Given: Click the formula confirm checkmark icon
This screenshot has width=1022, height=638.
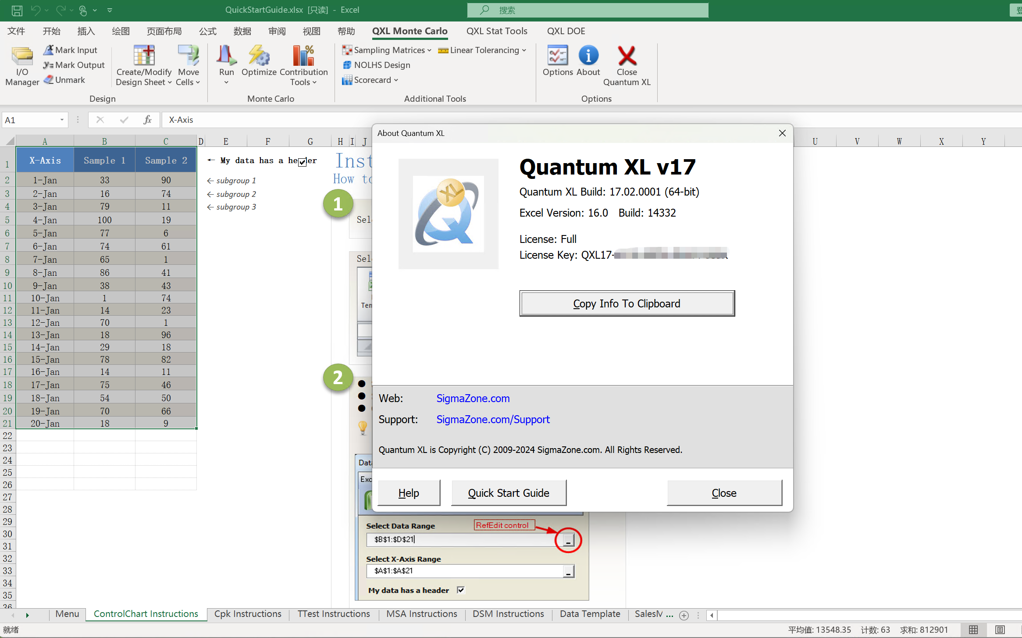Looking at the screenshot, I should pos(124,120).
